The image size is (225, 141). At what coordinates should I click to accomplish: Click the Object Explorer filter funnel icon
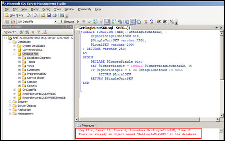click(38, 32)
